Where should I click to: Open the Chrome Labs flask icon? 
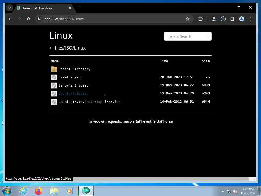tap(214, 19)
